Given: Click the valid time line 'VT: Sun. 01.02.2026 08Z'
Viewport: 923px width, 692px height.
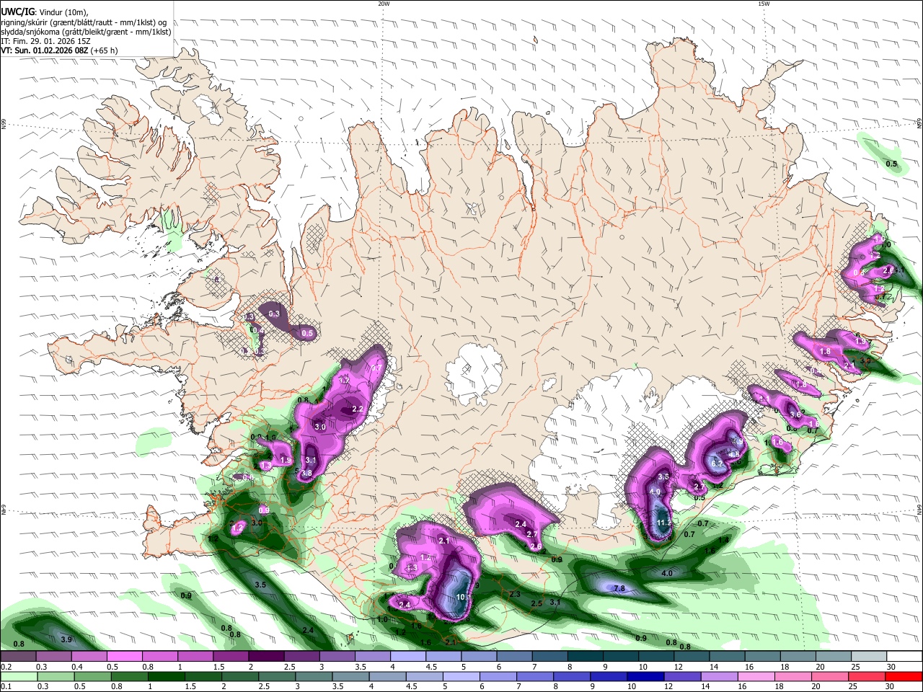Looking at the screenshot, I should point(45,50).
